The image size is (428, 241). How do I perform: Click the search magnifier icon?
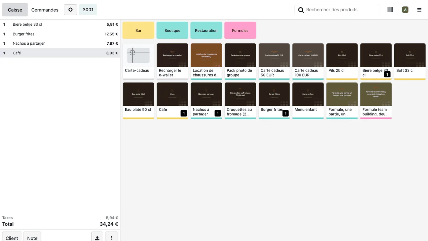(x=301, y=10)
